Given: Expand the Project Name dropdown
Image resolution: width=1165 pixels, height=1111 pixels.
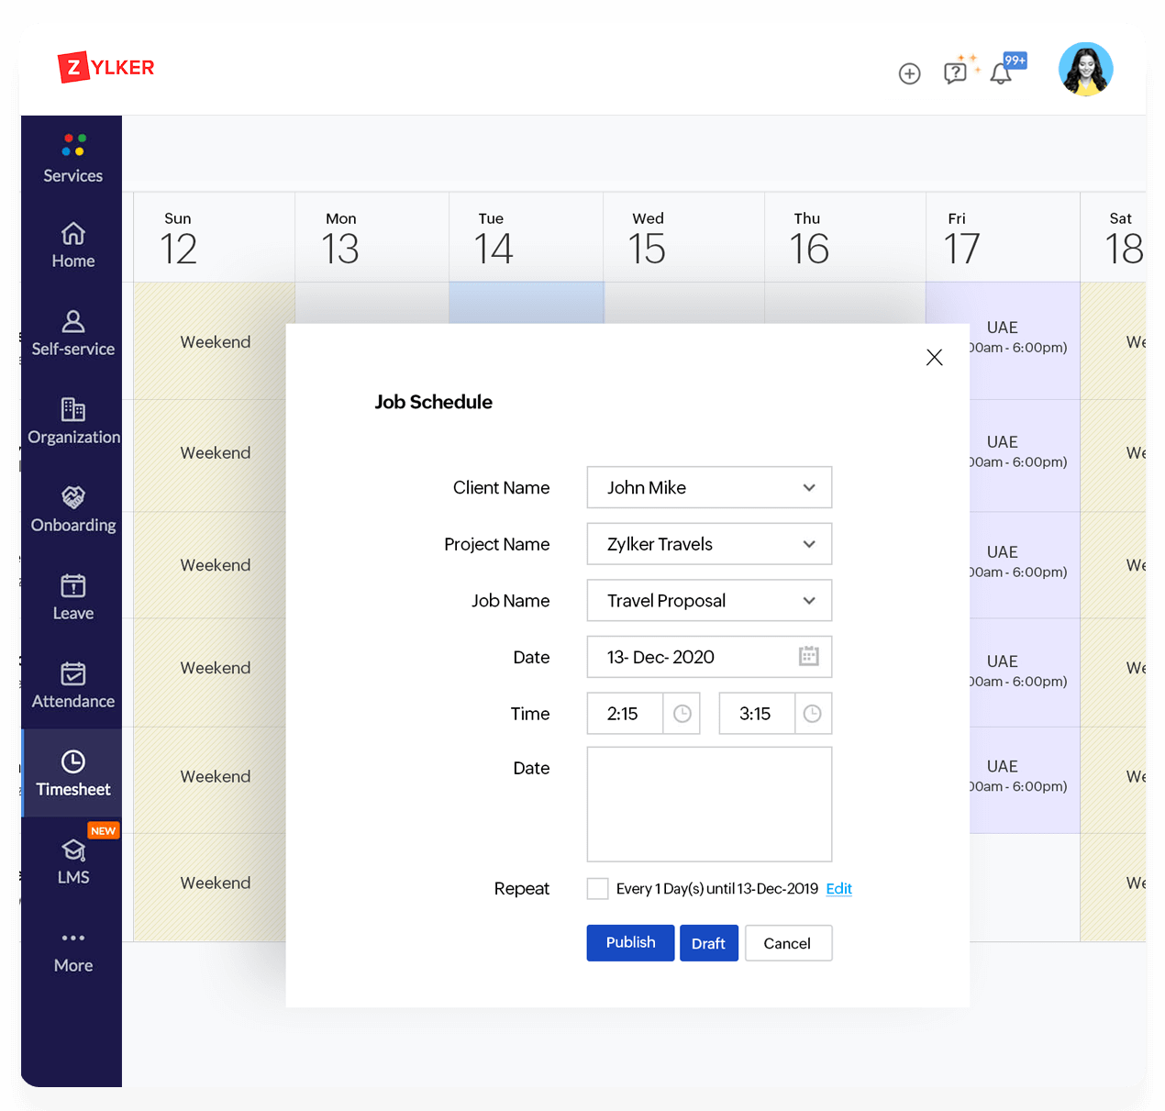Looking at the screenshot, I should pyautogui.click(x=709, y=544).
